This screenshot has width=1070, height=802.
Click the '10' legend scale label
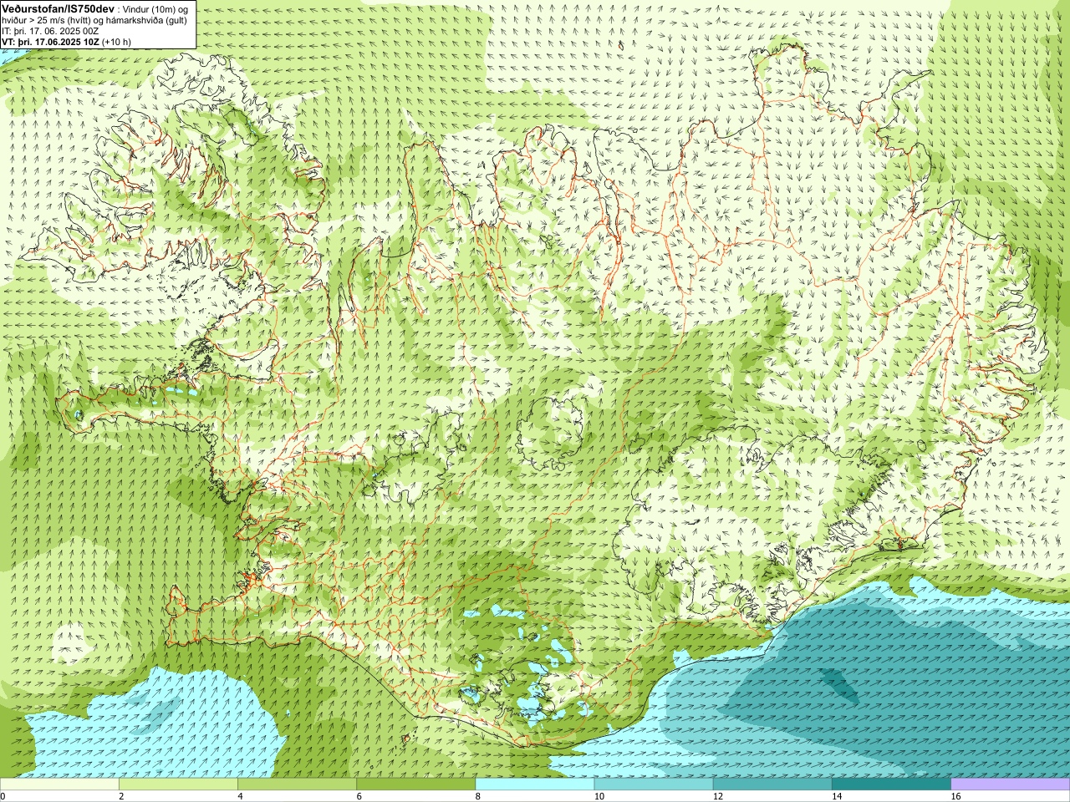(599, 796)
